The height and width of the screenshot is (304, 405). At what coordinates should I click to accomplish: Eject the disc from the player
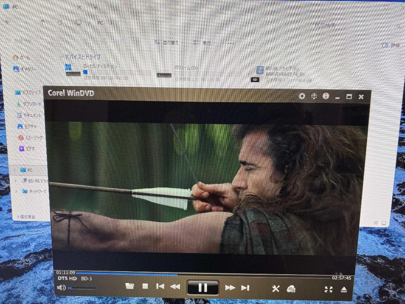344,289
